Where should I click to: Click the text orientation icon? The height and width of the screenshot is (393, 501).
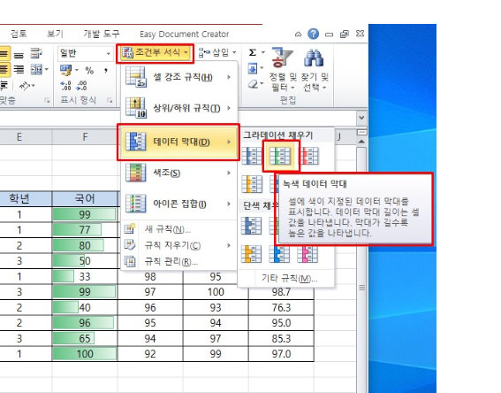[26, 86]
